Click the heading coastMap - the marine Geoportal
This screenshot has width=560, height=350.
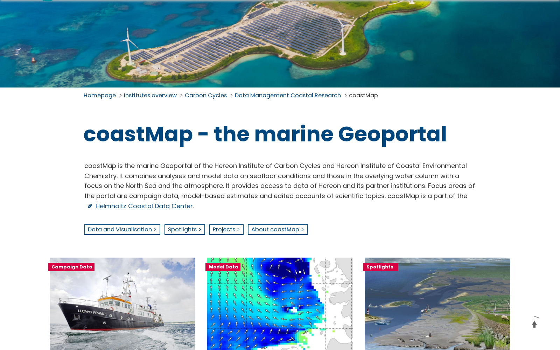[265, 134]
